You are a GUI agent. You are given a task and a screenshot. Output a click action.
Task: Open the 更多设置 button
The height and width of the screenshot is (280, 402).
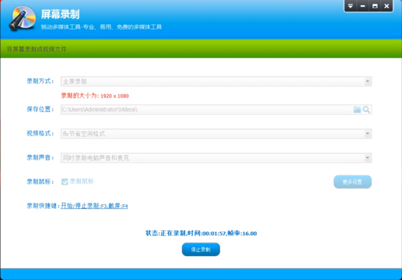click(x=352, y=182)
